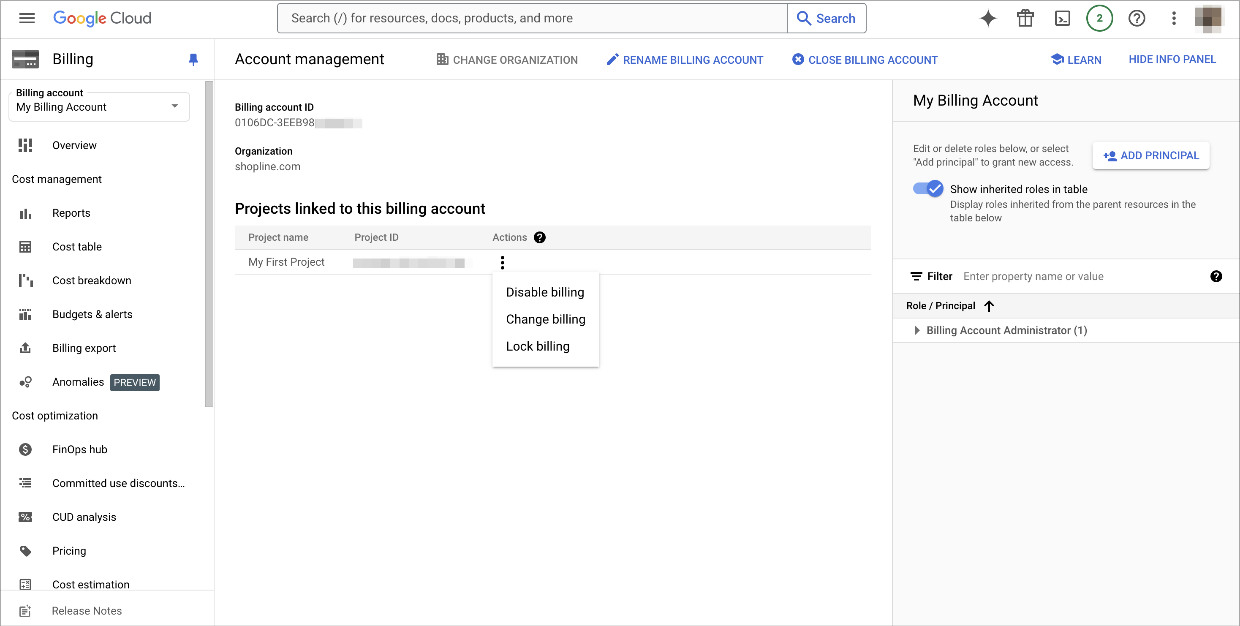
Task: Click the Project name column header
Action: tap(278, 237)
